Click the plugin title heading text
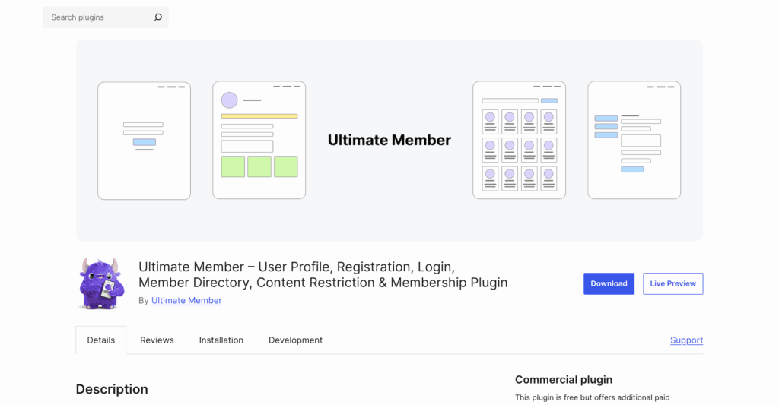This screenshot has width=779, height=405. click(x=323, y=274)
